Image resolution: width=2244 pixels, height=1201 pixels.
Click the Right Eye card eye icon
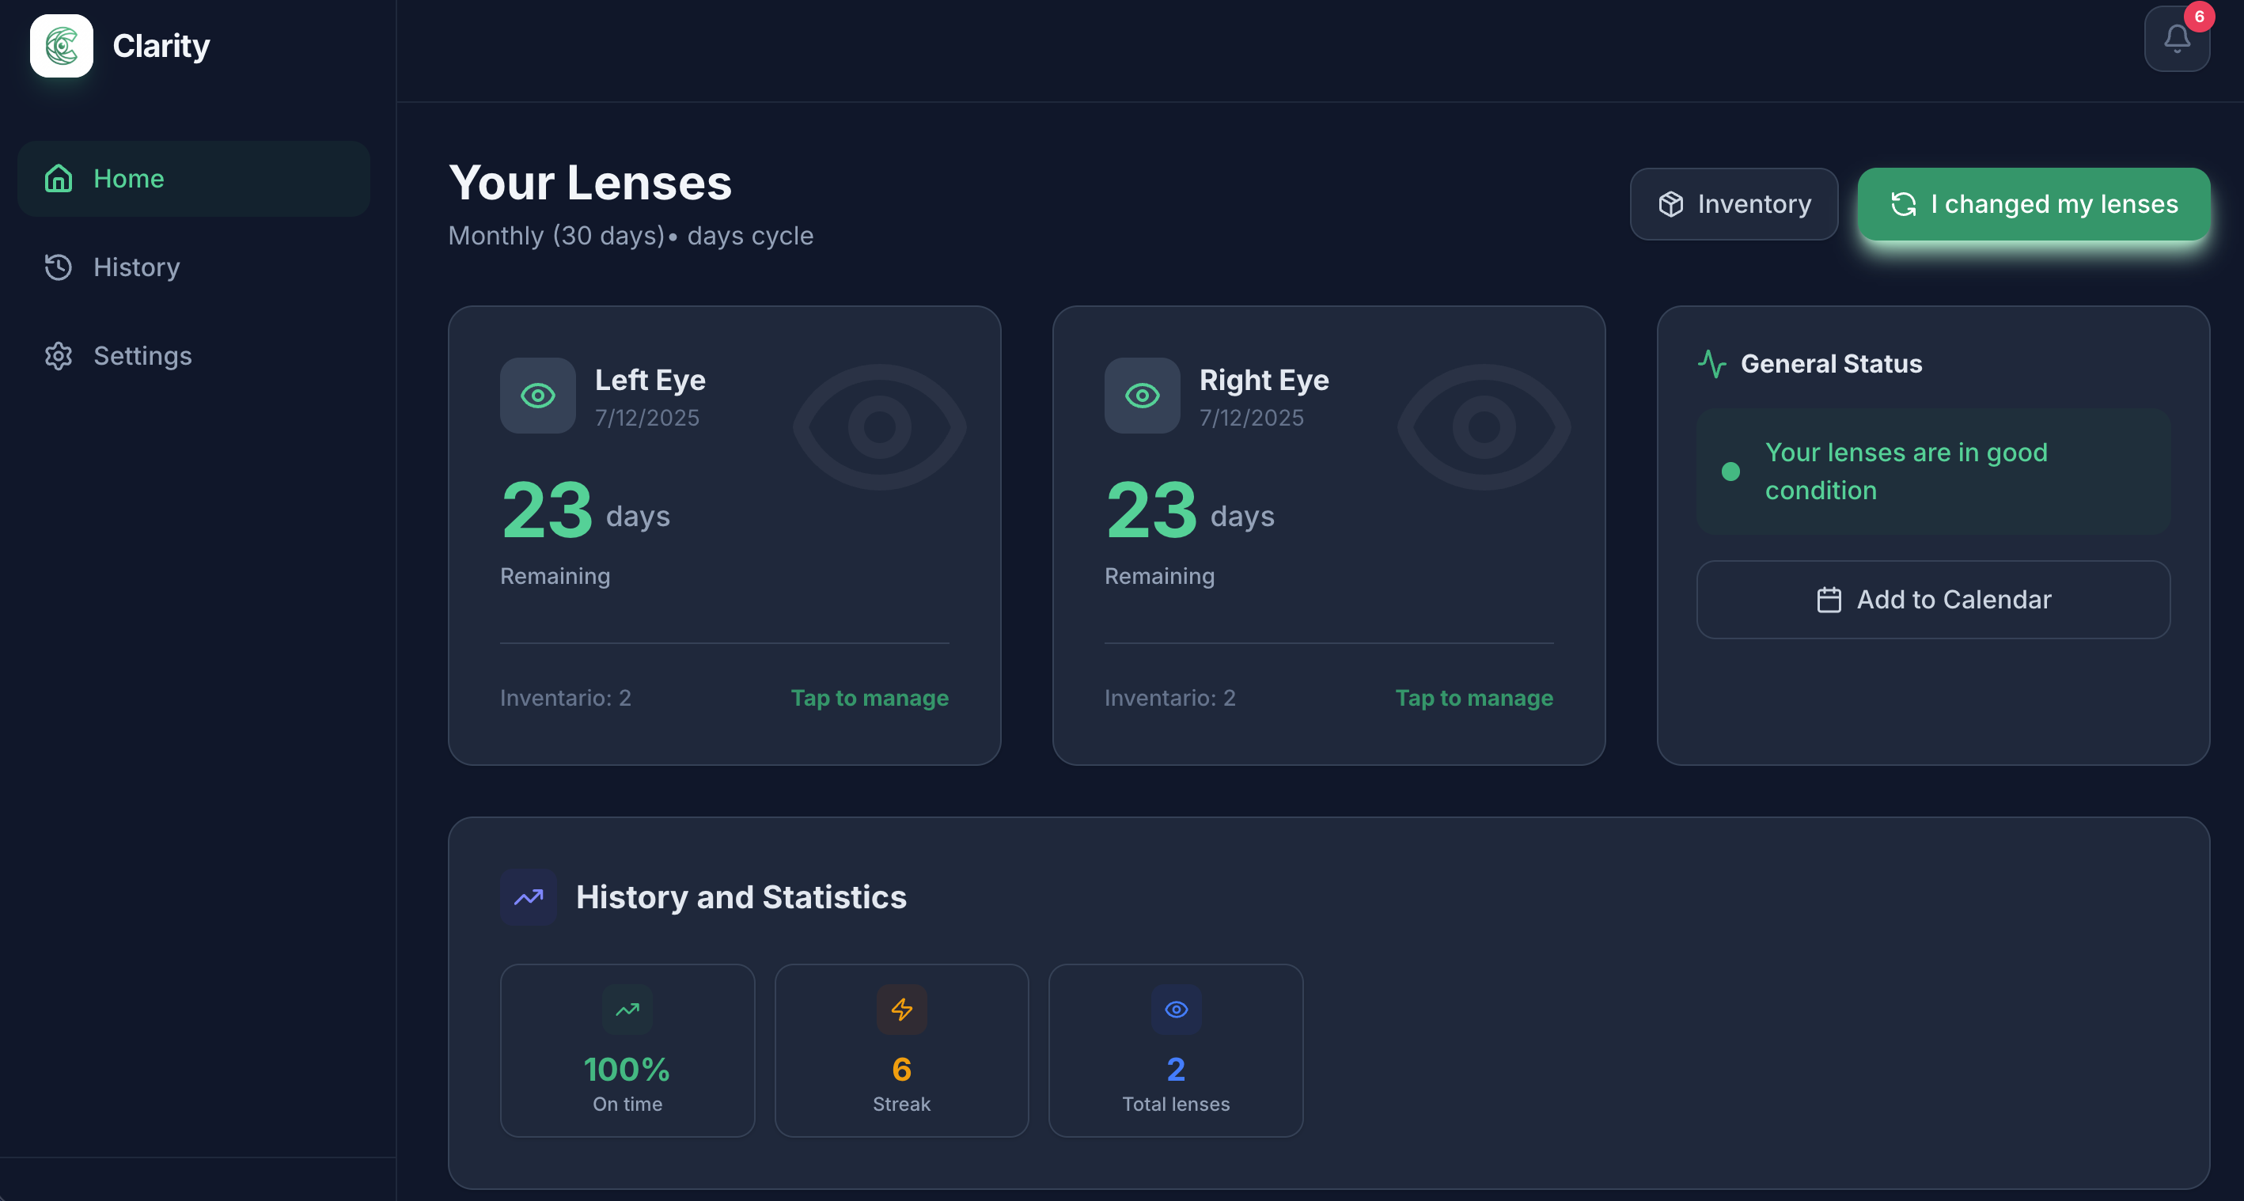[1142, 396]
